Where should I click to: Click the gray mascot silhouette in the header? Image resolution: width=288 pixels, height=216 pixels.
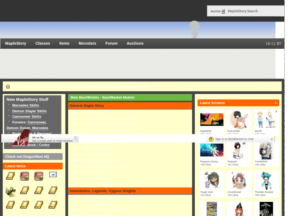coord(194,30)
